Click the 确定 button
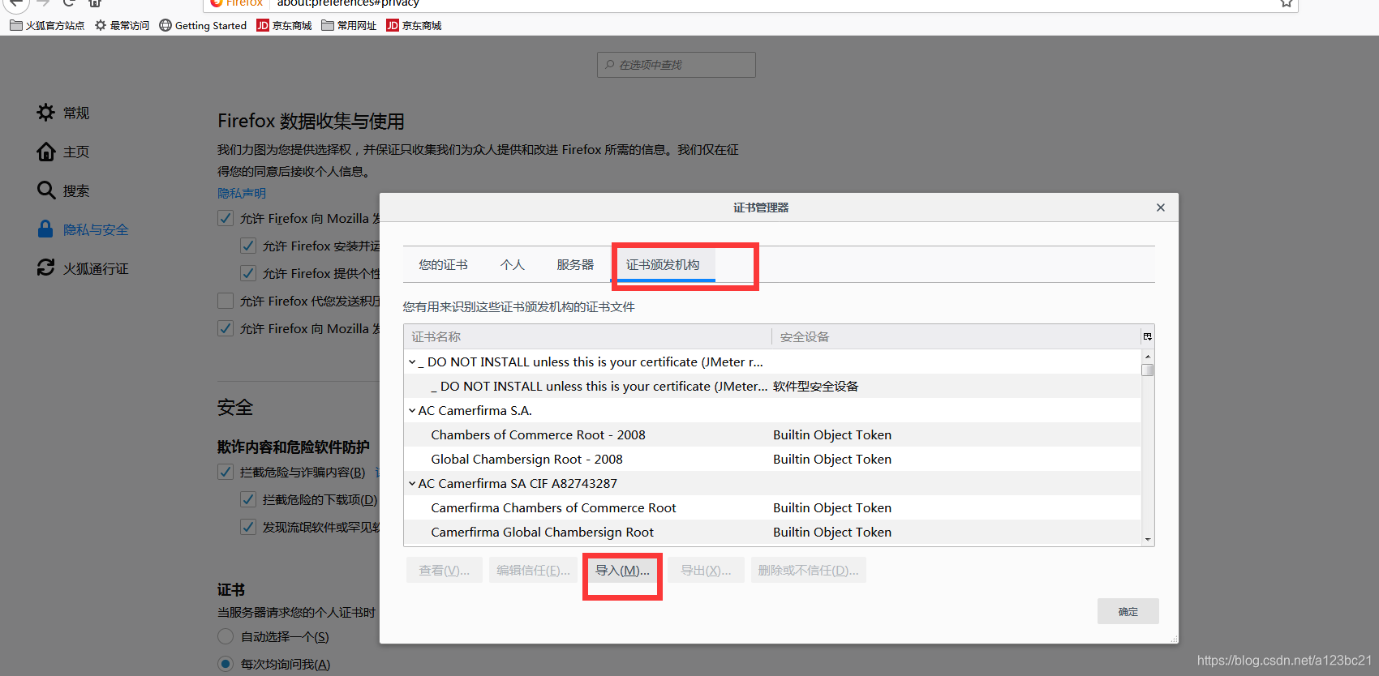The width and height of the screenshot is (1379, 676). (1128, 611)
